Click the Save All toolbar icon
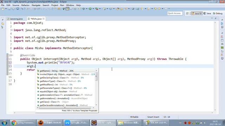This screenshot has height=126, width=225. 13,9
